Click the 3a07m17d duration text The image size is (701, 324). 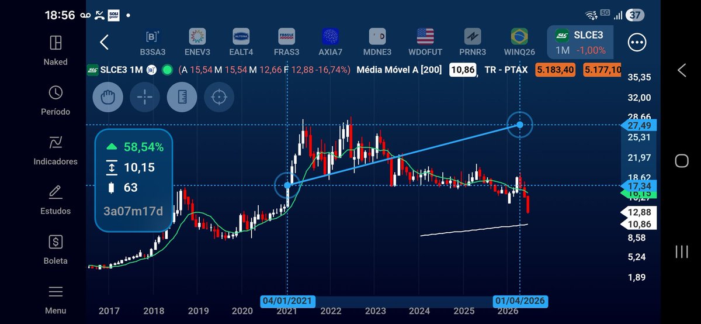(134, 210)
